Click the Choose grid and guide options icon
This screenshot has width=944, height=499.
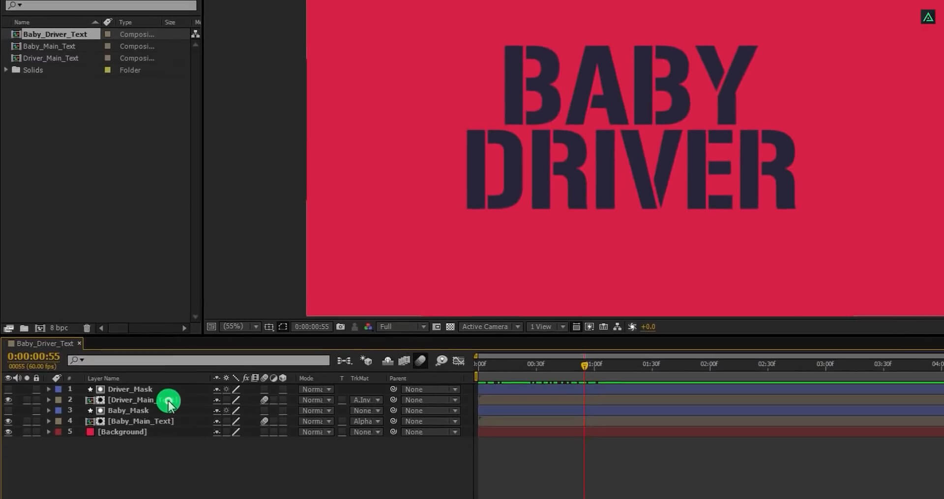click(268, 327)
